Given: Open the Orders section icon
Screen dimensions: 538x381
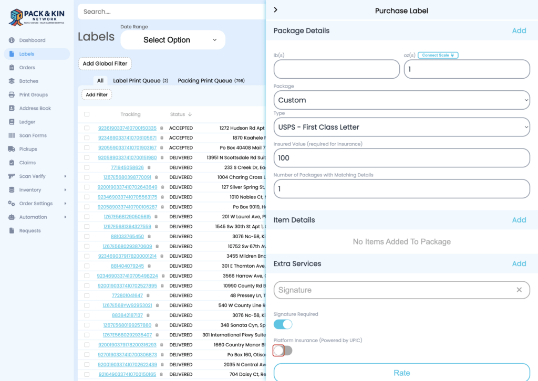Looking at the screenshot, I should [12, 67].
